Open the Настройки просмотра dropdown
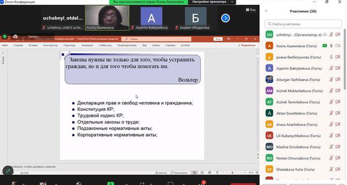 (x=212, y=2)
